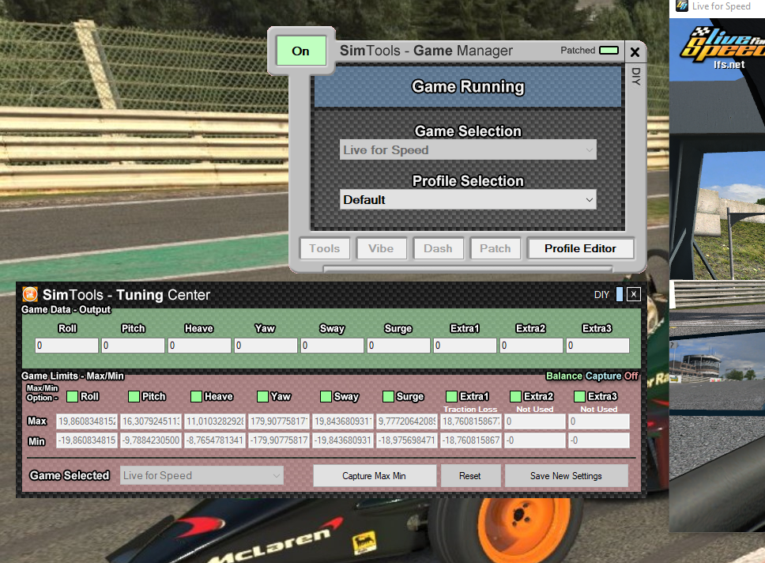Click the Extra3 output field

(597, 346)
